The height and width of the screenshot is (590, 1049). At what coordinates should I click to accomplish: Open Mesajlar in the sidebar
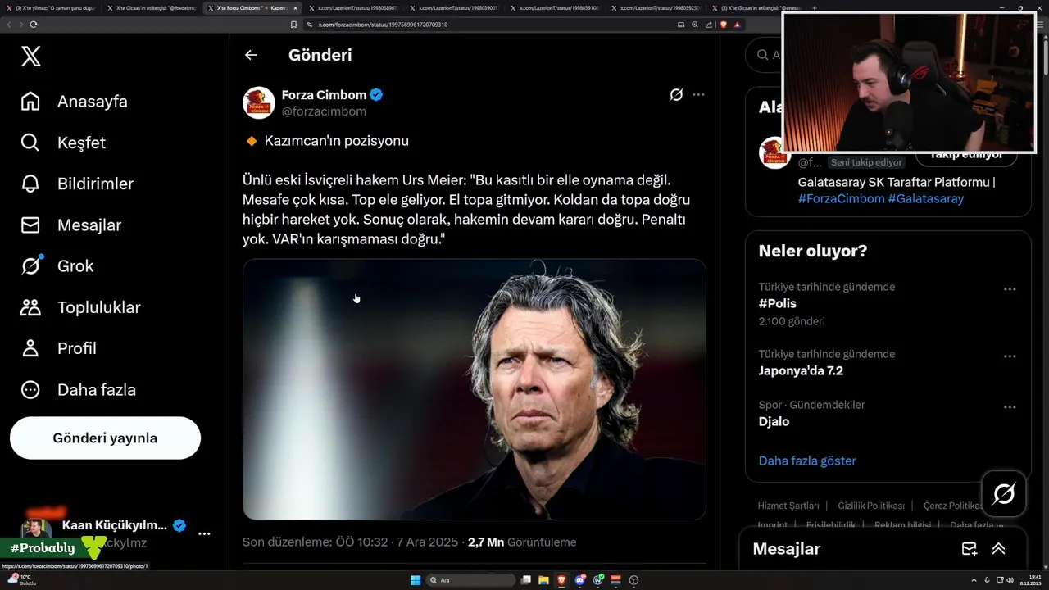tap(70, 225)
